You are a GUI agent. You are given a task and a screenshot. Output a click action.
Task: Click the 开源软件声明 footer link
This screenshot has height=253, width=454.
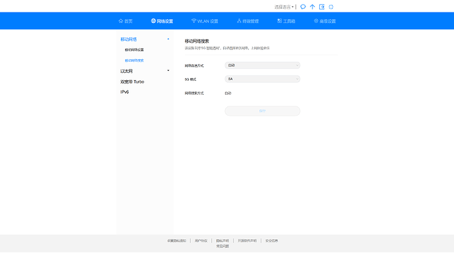coord(247,241)
